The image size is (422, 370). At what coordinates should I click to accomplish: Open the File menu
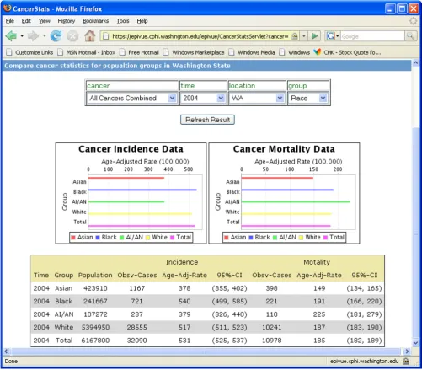point(10,21)
